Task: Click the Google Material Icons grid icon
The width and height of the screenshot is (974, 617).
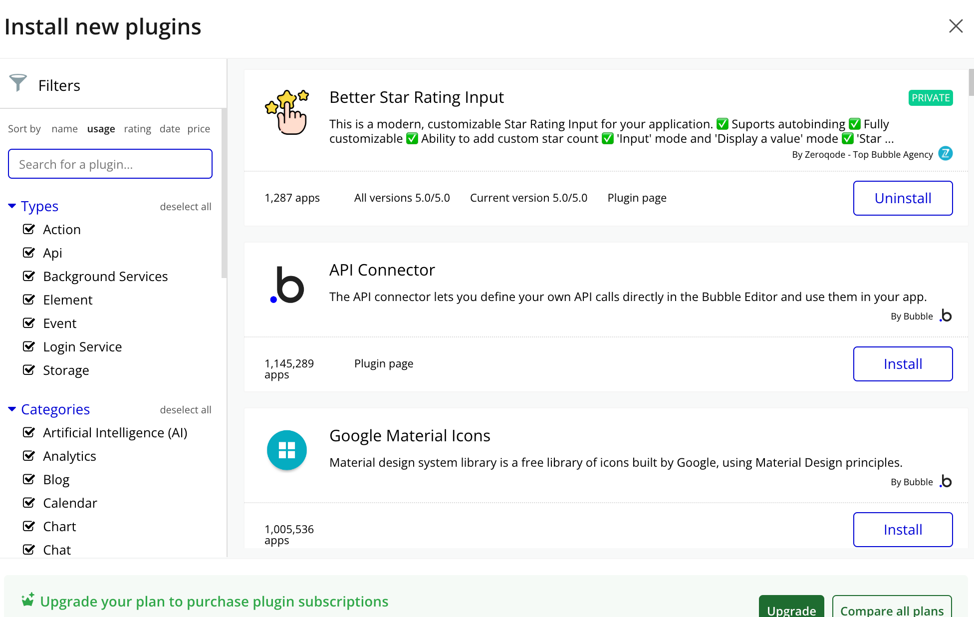Action: tap(287, 450)
